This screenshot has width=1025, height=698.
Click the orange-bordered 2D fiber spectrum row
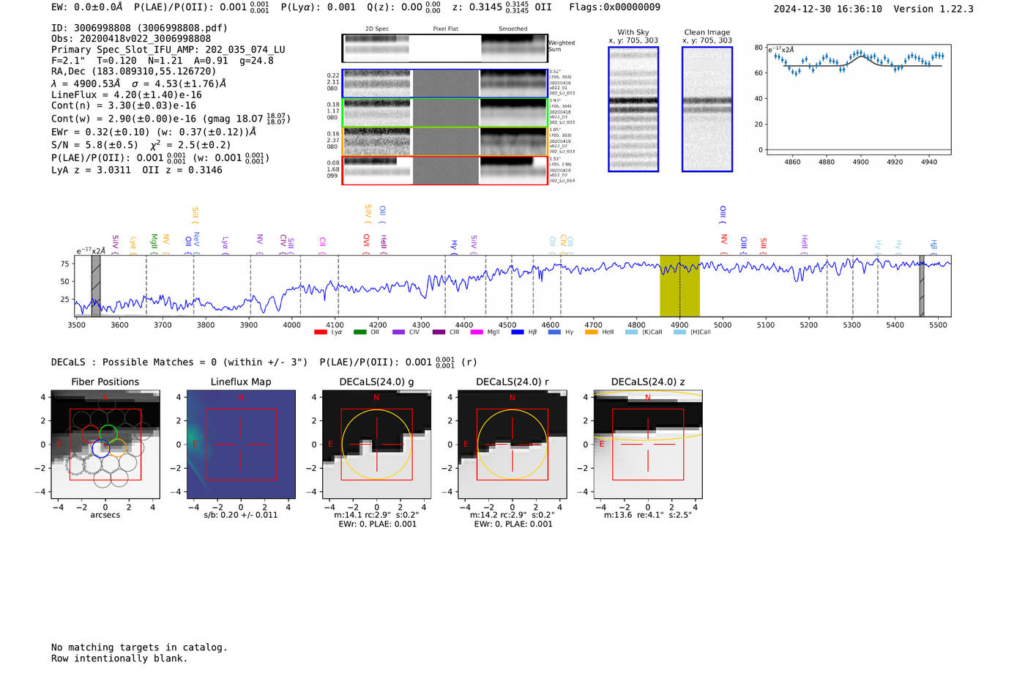click(x=445, y=141)
